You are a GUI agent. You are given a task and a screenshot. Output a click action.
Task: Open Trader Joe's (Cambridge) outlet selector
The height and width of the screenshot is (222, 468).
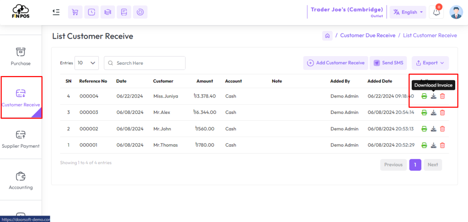click(347, 12)
